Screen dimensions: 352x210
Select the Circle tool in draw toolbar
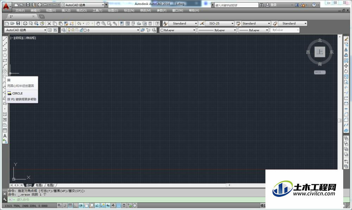point(5,71)
